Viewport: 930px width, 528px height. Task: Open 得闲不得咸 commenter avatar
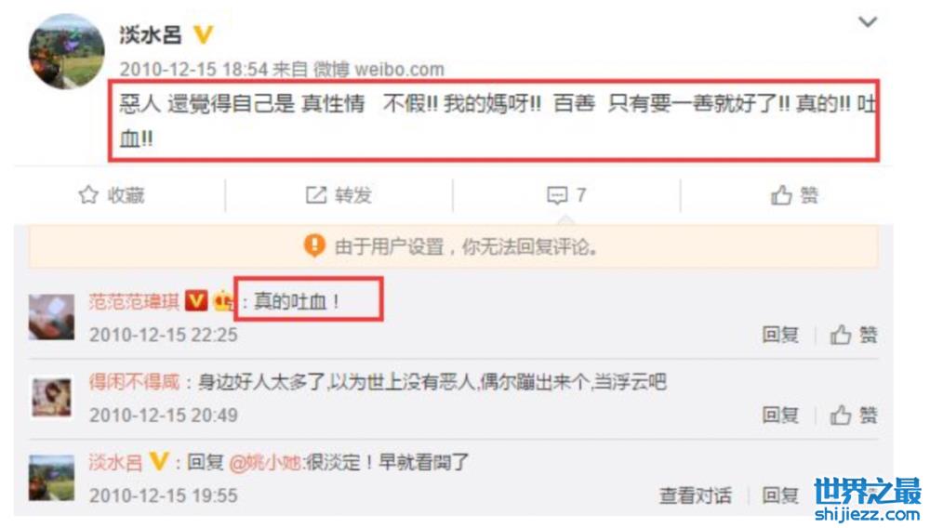(x=51, y=397)
